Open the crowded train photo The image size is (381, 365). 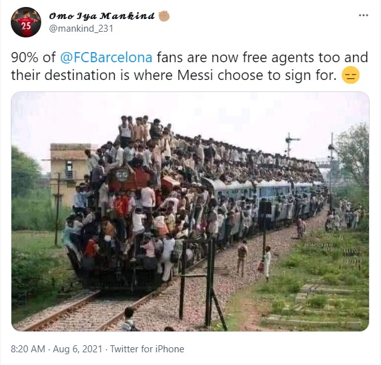(x=190, y=211)
